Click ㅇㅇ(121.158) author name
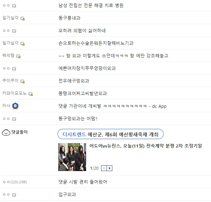 click(15, 182)
